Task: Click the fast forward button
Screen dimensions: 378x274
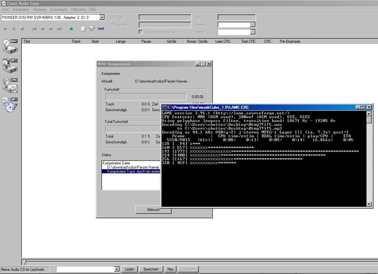Action: tap(50, 29)
